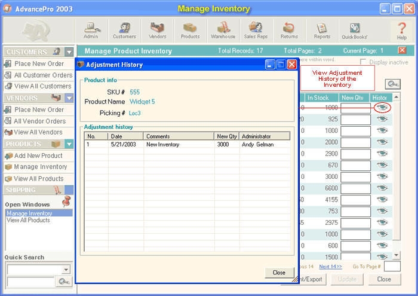Select Manage Inventory in Open Windows list
Screen dimensions: 418x296
click(39, 213)
